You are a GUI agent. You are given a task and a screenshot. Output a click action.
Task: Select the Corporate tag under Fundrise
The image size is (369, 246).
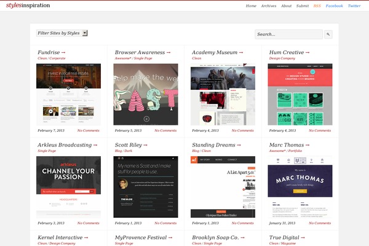coord(57,58)
